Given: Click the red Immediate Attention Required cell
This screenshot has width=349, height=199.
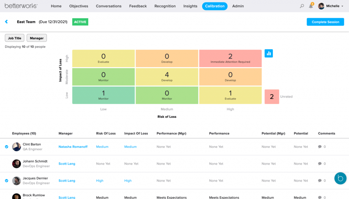Looking at the screenshot, I should 230,58.
